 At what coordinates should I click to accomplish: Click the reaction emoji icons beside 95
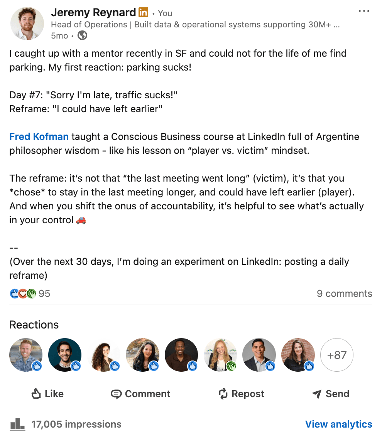(23, 293)
